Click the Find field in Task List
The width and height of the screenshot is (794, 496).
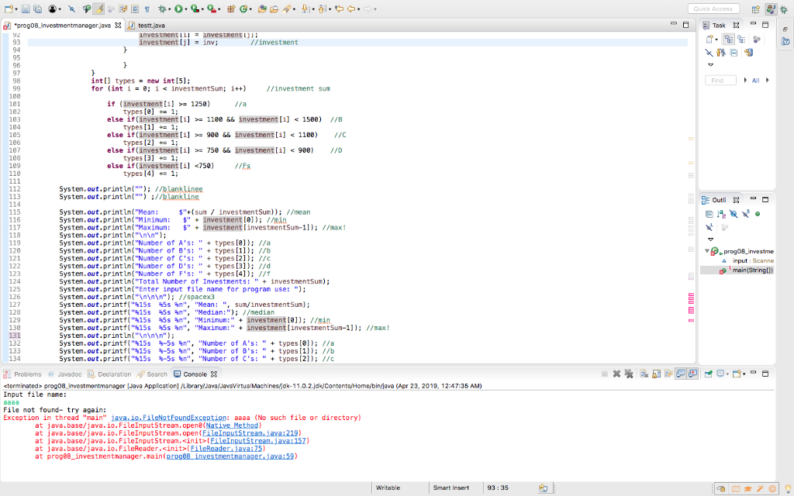coord(720,81)
